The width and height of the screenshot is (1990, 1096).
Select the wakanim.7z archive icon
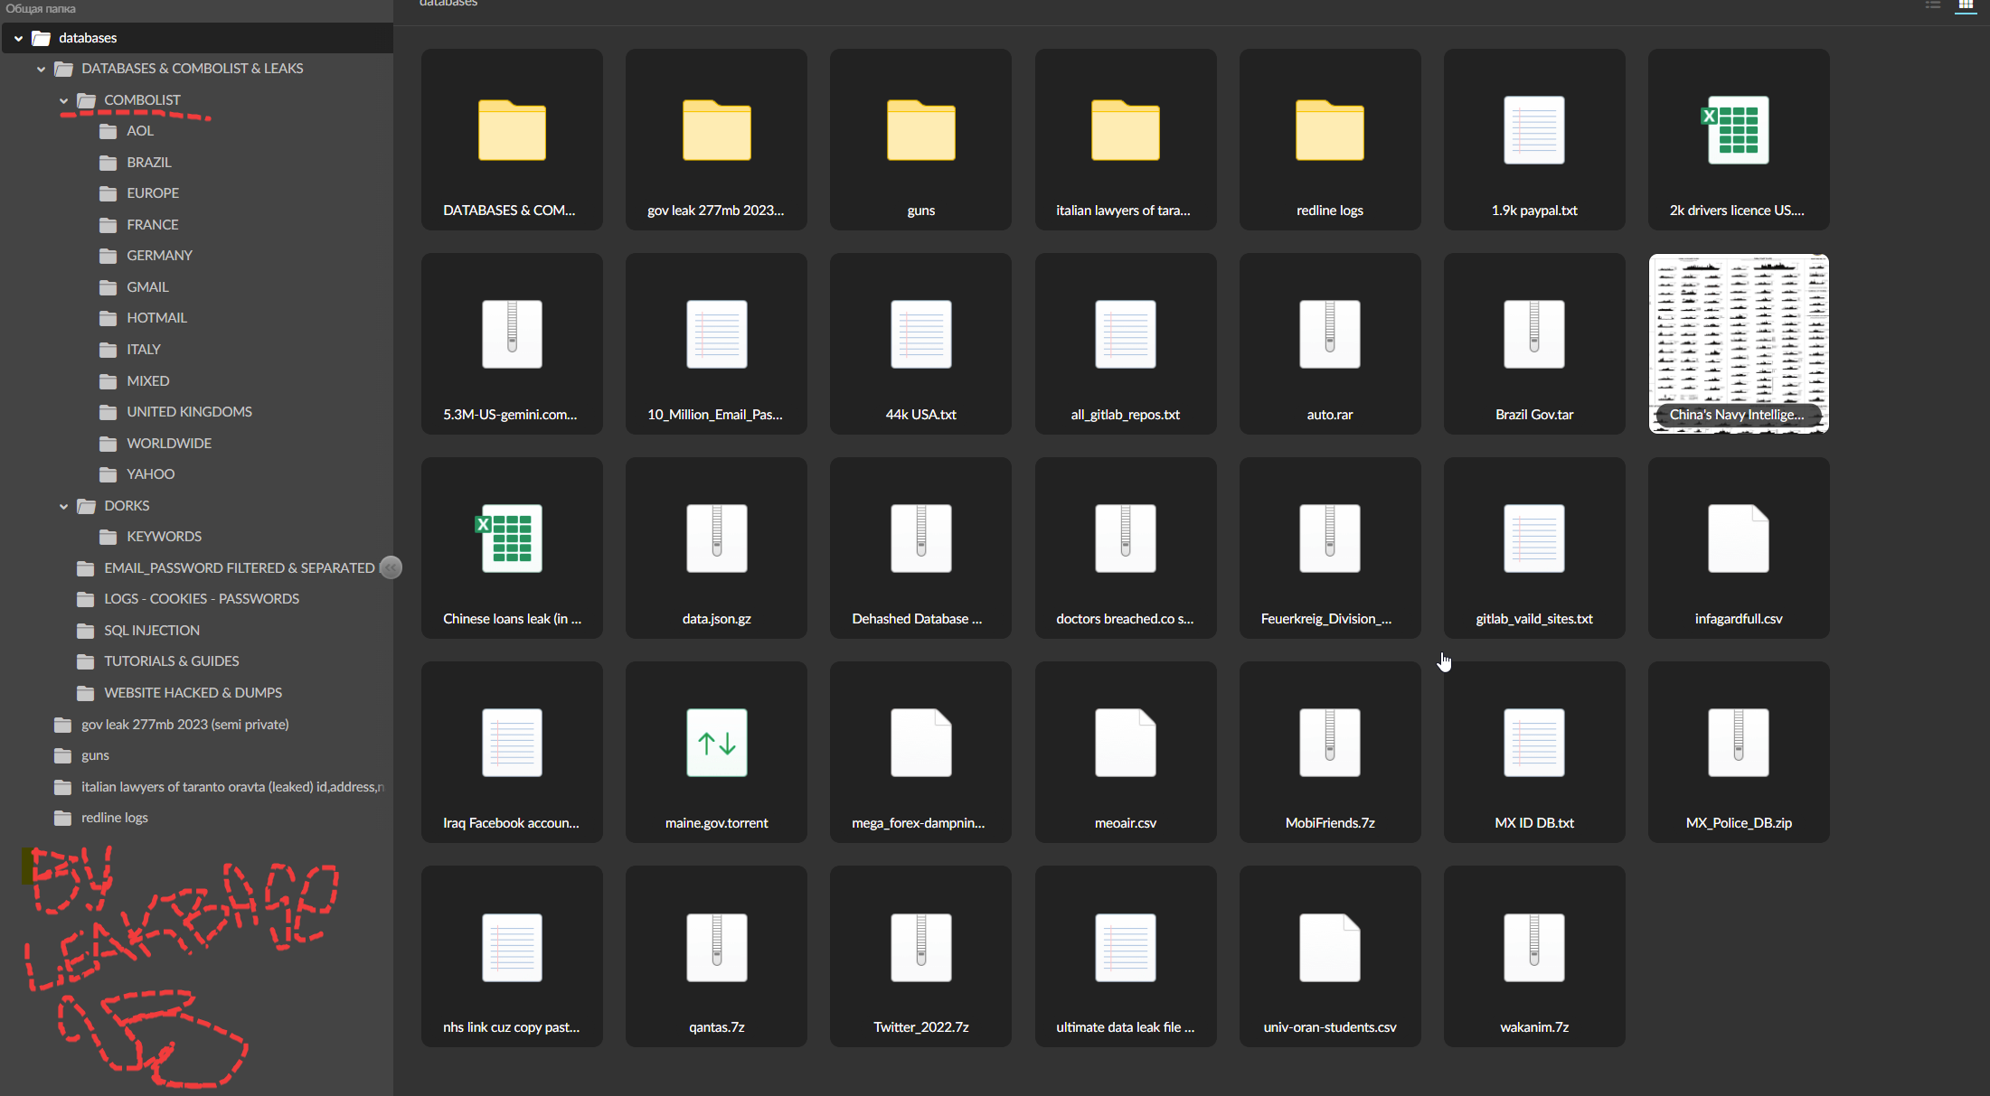click(x=1533, y=947)
